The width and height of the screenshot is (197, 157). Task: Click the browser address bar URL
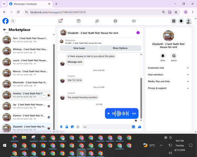click(x=58, y=12)
